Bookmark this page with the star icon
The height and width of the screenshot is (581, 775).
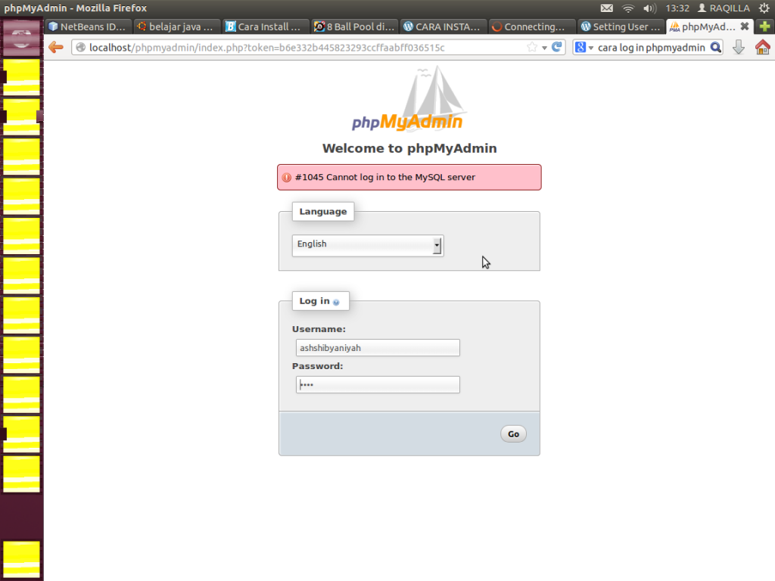click(x=532, y=47)
